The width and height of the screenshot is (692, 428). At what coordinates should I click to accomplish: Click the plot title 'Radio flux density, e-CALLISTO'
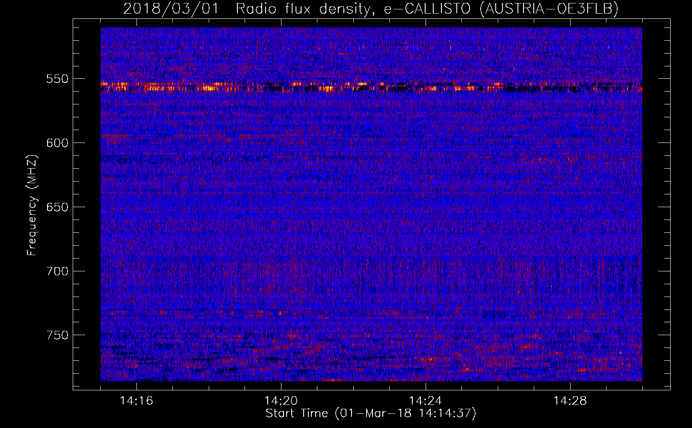353,9
